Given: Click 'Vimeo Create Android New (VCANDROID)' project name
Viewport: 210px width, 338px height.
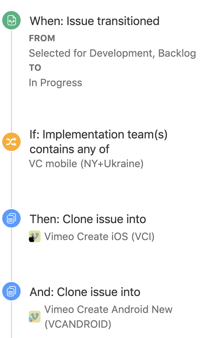Looking at the screenshot, I should coord(108,317).
